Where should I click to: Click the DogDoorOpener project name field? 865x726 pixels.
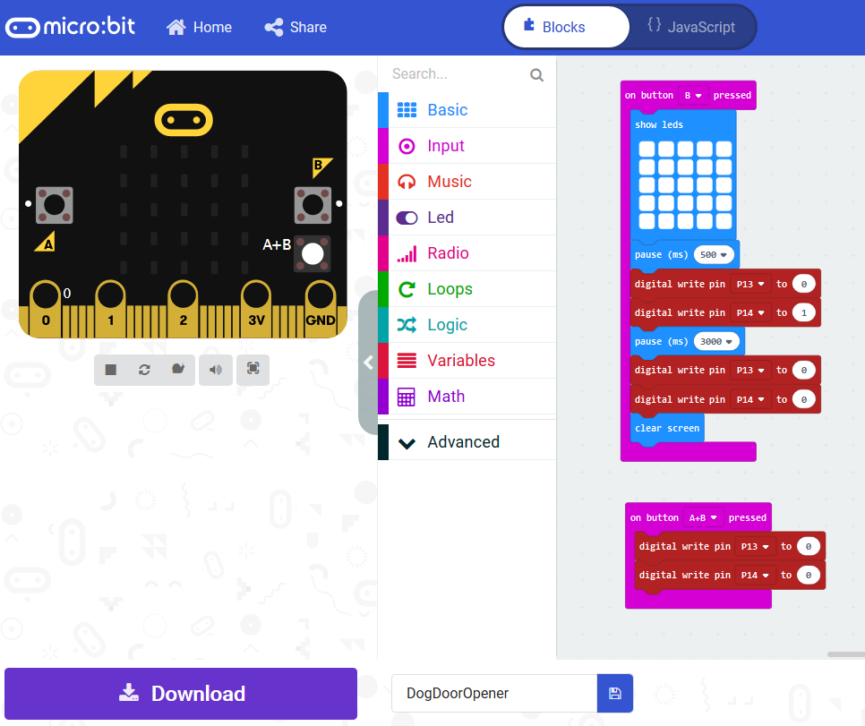(x=494, y=694)
